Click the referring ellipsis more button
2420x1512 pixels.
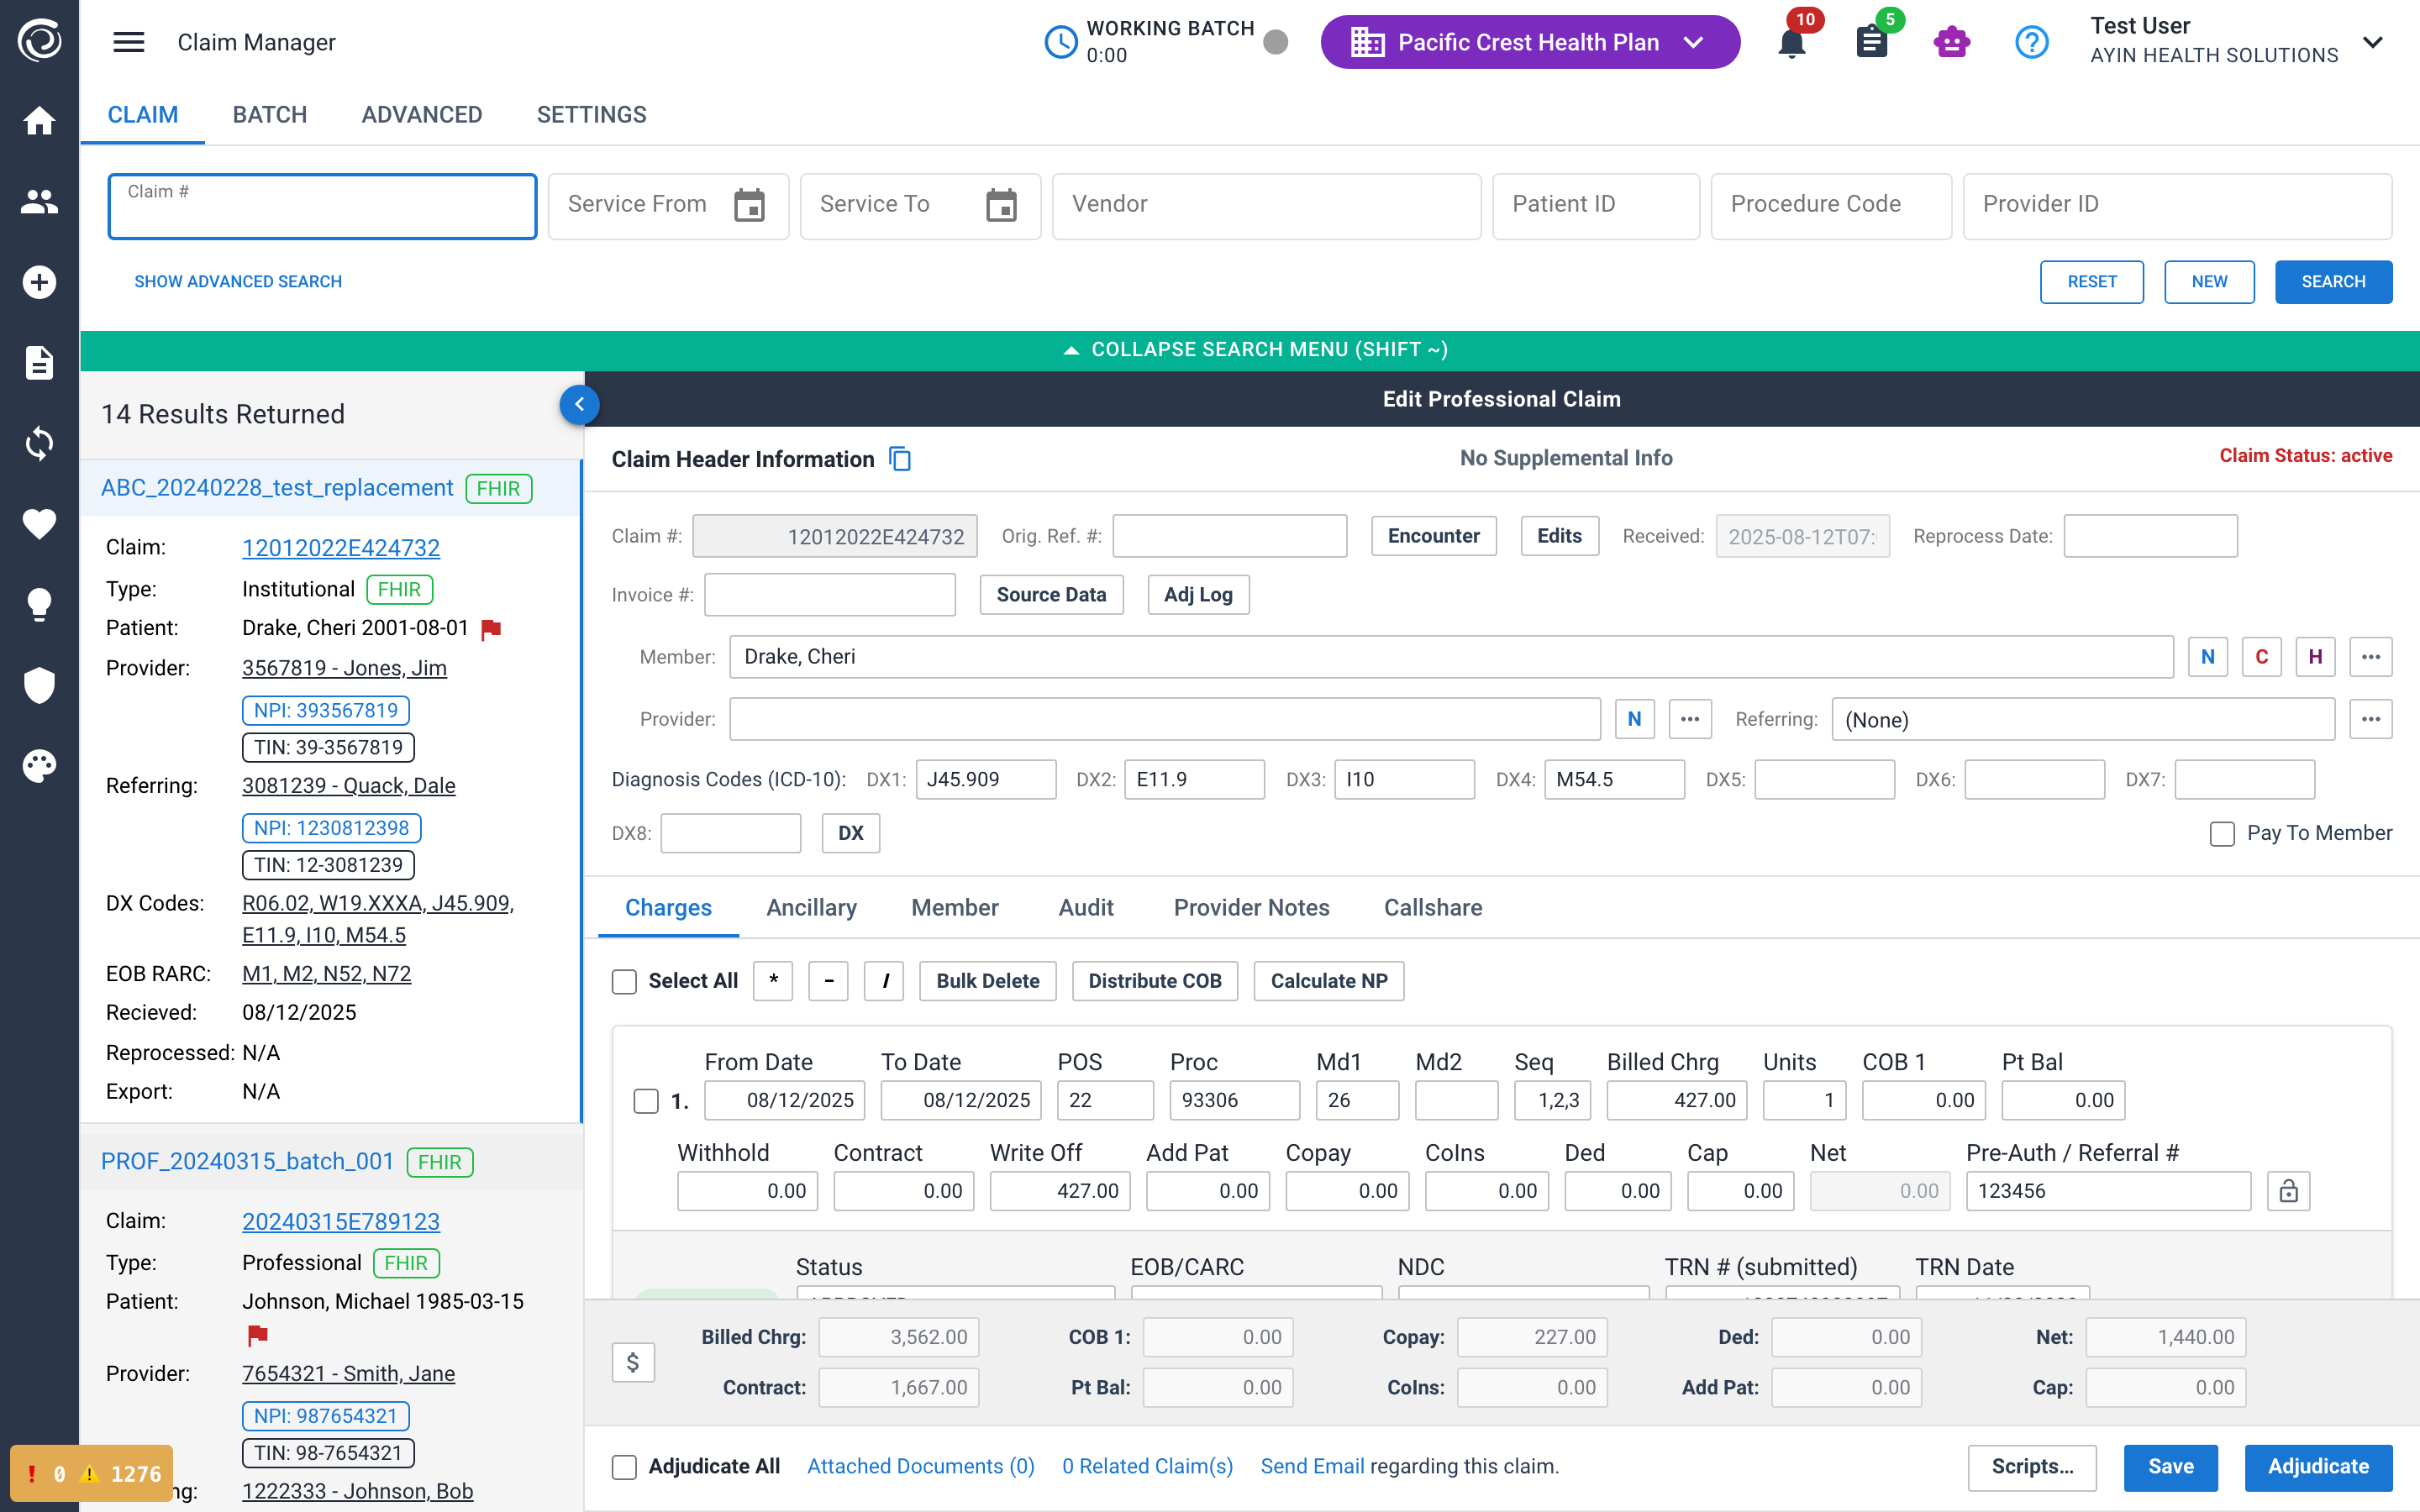tap(2370, 719)
